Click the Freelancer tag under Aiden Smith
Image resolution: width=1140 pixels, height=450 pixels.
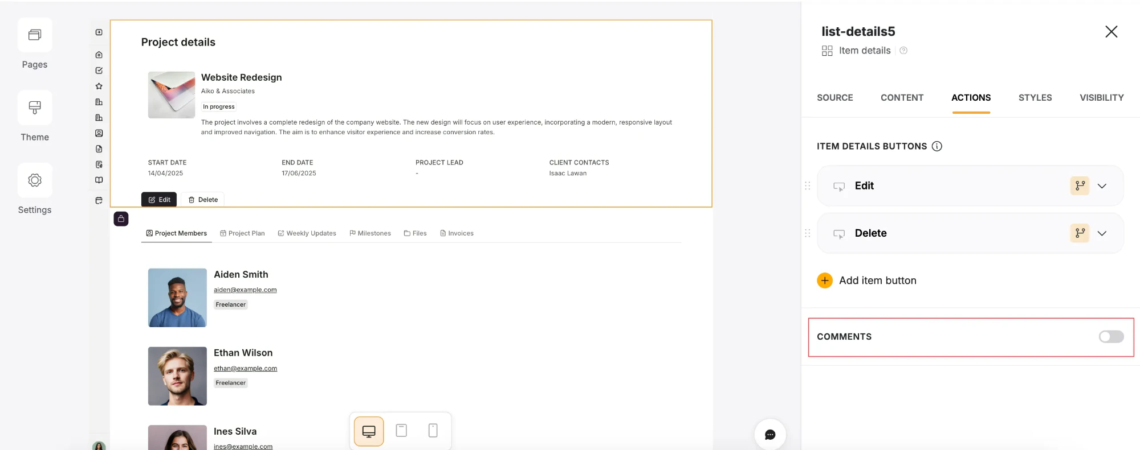pos(231,305)
